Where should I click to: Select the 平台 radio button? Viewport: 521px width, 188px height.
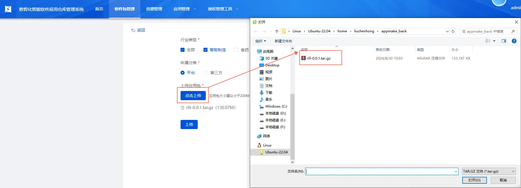(183, 73)
